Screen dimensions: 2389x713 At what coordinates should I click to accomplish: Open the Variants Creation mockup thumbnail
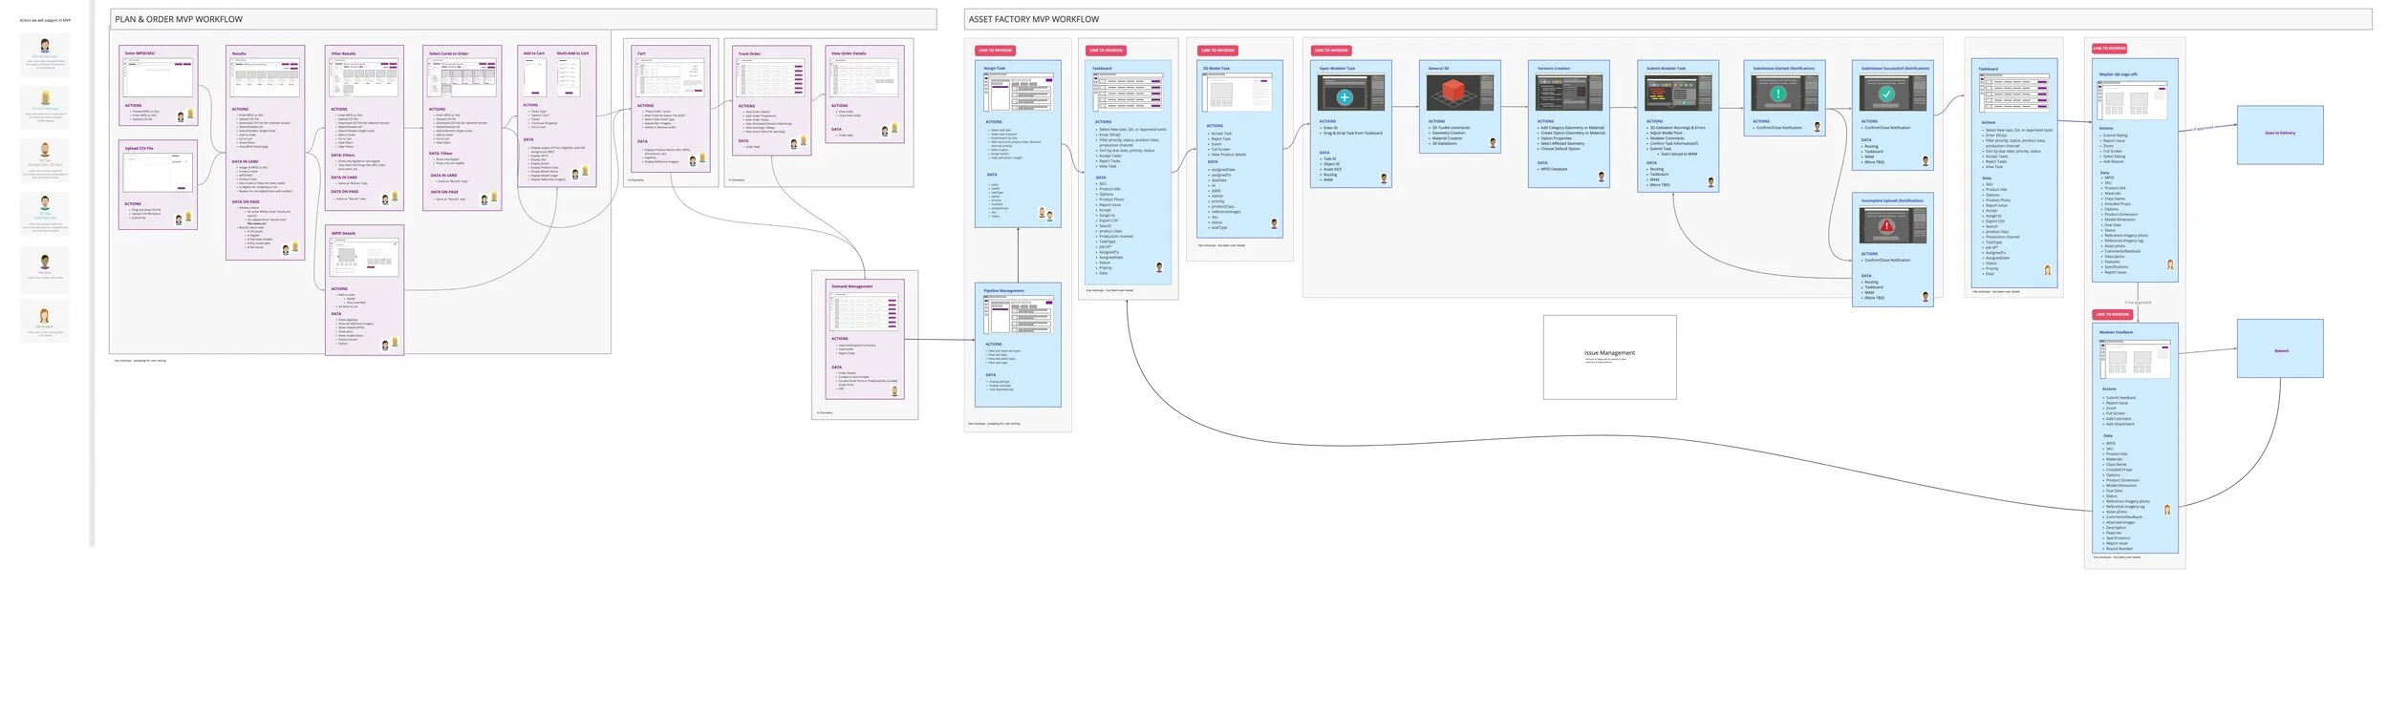[1569, 93]
